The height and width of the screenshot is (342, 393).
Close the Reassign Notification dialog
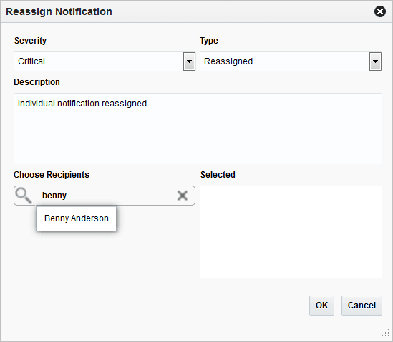(x=380, y=11)
